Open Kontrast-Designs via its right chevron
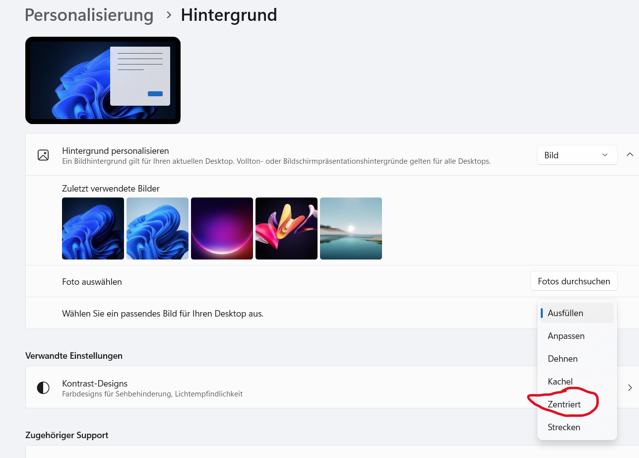Viewport: 639px width, 458px height. coord(630,388)
